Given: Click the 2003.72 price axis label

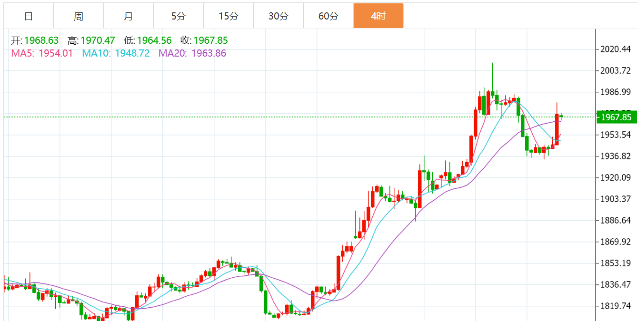Looking at the screenshot, I should [x=616, y=71].
